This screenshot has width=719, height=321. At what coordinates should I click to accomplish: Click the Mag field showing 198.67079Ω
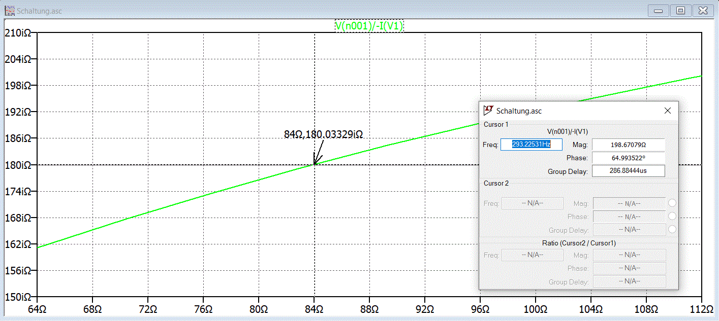click(x=629, y=145)
